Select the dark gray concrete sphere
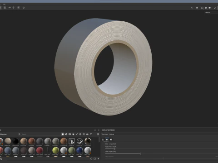 tap(40, 141)
